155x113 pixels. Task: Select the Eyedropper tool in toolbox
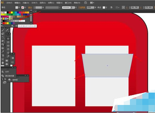[3, 52]
